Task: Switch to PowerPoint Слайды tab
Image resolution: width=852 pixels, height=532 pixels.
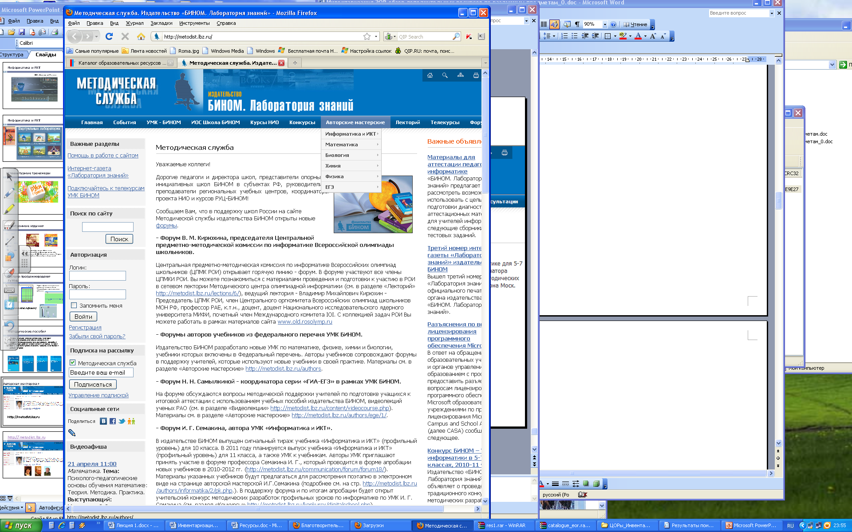Action: coord(46,55)
